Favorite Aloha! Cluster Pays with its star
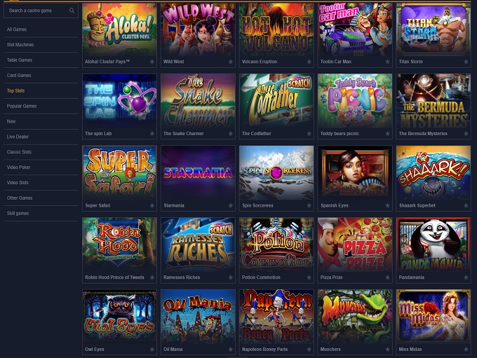477x358 pixels. point(152,62)
